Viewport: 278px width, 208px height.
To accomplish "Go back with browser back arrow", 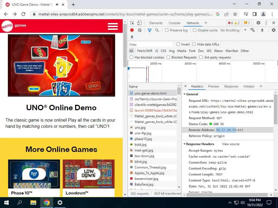I will point(6,14).
